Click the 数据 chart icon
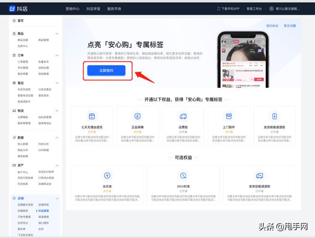Viewport: 315px width, 238px height. pyautogui.click(x=14, y=138)
